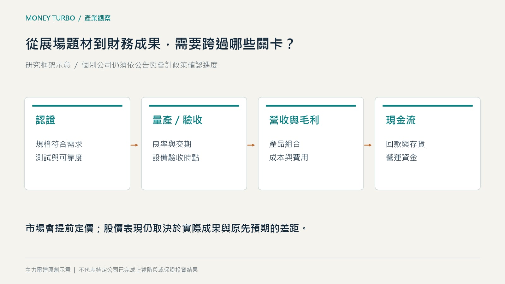This screenshot has width=505, height=284.
Task: Click the conclusion sentence starting '市場會提前定價'
Action: [x=166, y=228]
